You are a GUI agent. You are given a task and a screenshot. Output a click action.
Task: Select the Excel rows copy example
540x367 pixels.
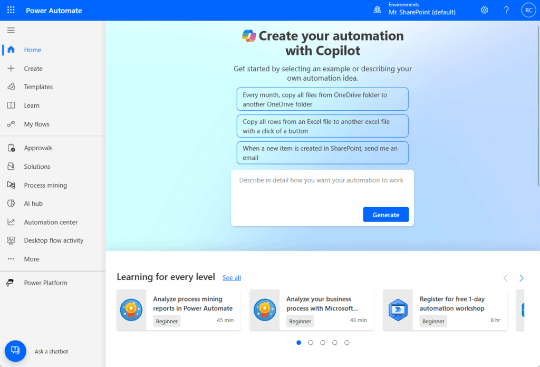point(322,126)
